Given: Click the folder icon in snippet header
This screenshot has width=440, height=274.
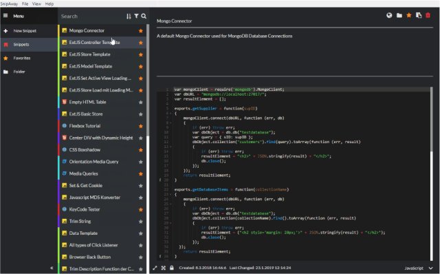Looking at the screenshot, I should pos(399,15).
